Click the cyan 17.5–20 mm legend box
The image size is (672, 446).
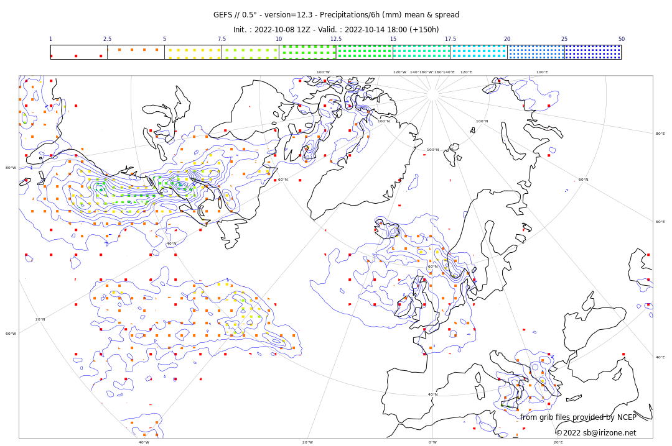(x=478, y=52)
